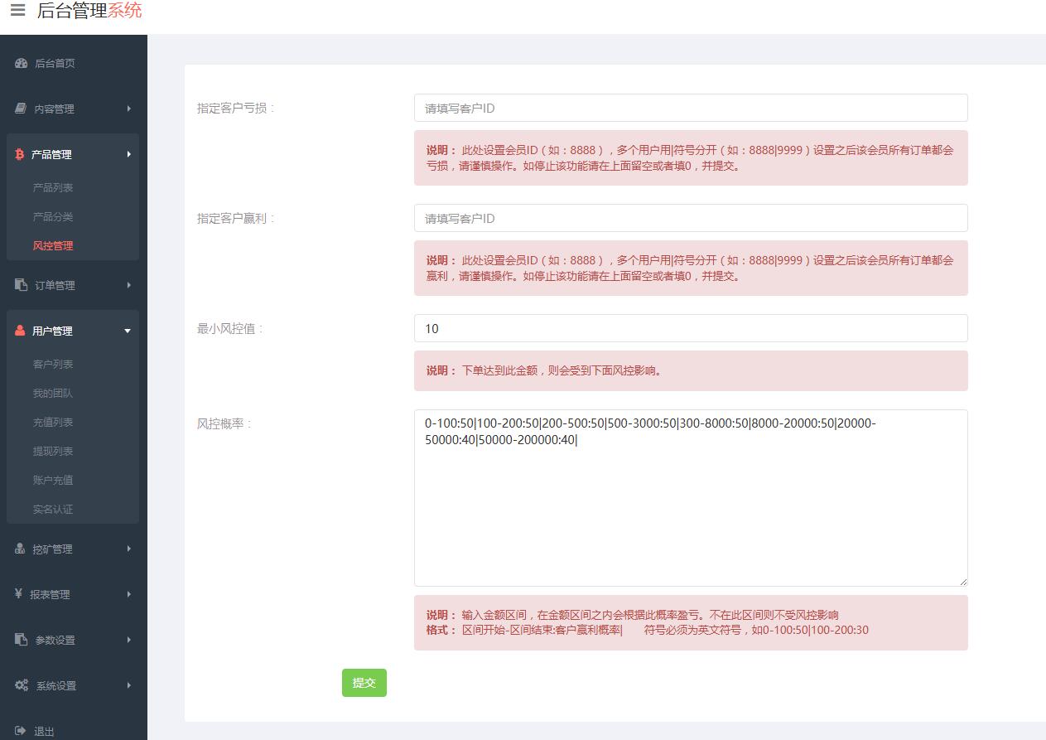Viewport: 1046px width, 740px height.
Task: Go to 充值列表 page
Action: (x=53, y=422)
